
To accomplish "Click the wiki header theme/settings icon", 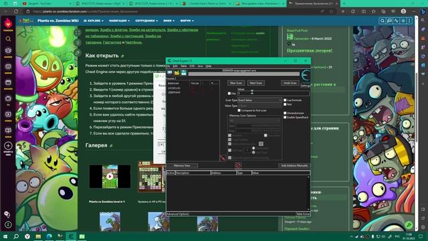I will pos(403,21).
